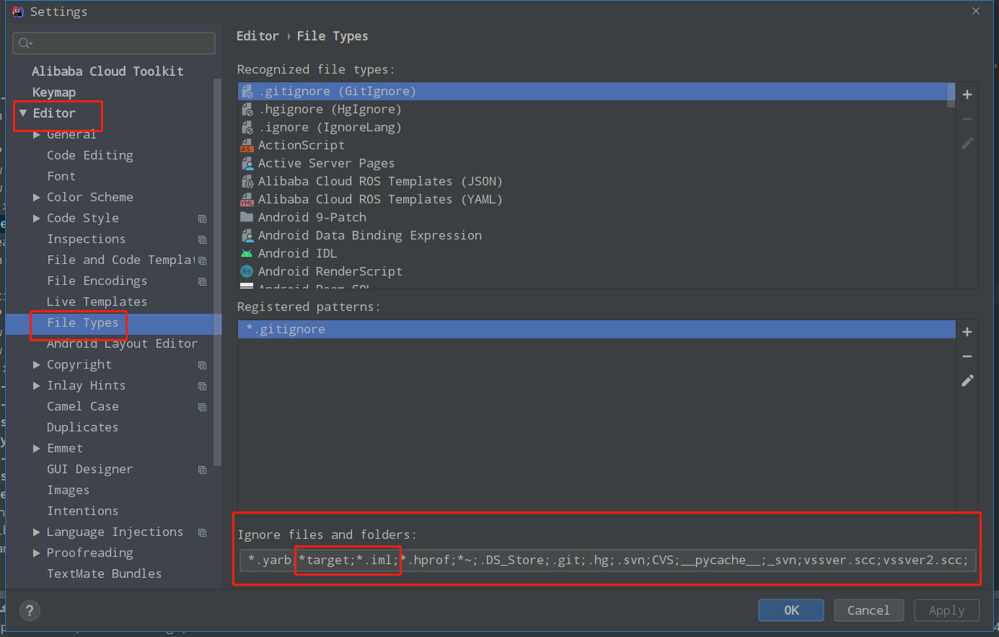Image resolution: width=999 pixels, height=637 pixels.
Task: Click the Active Server Pages file type icon
Action: tap(247, 164)
